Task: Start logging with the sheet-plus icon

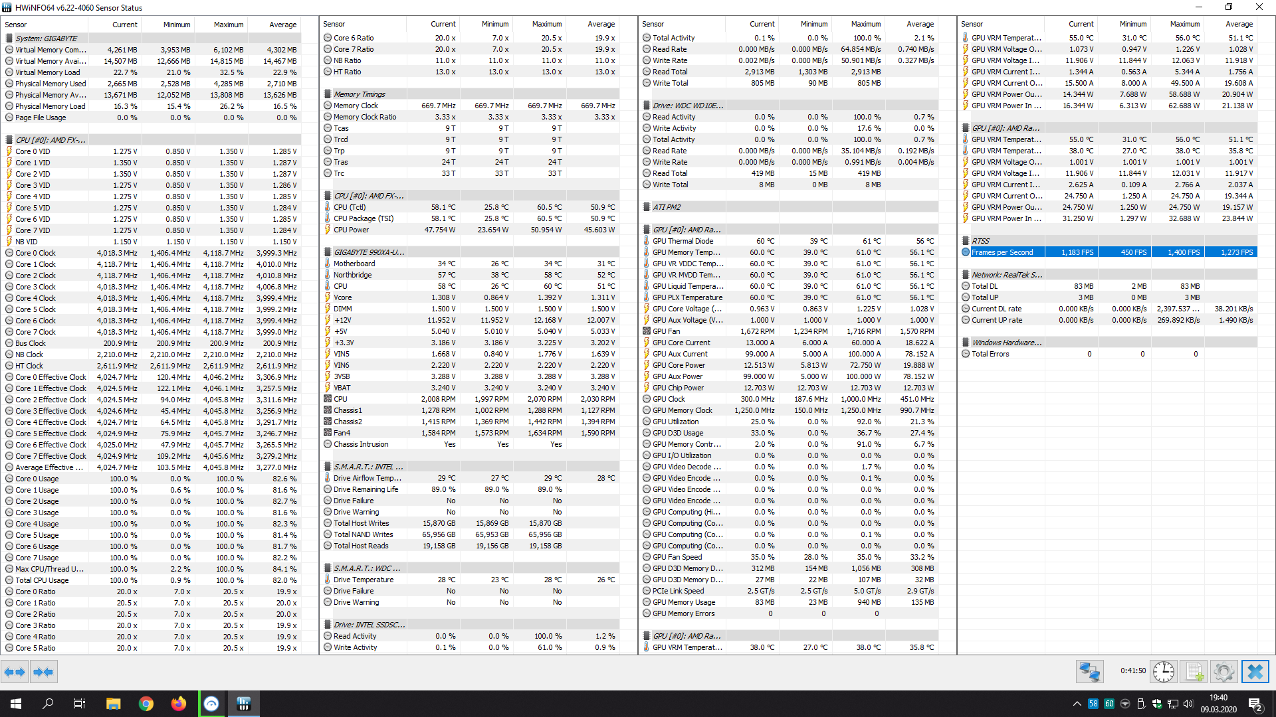Action: [1194, 672]
